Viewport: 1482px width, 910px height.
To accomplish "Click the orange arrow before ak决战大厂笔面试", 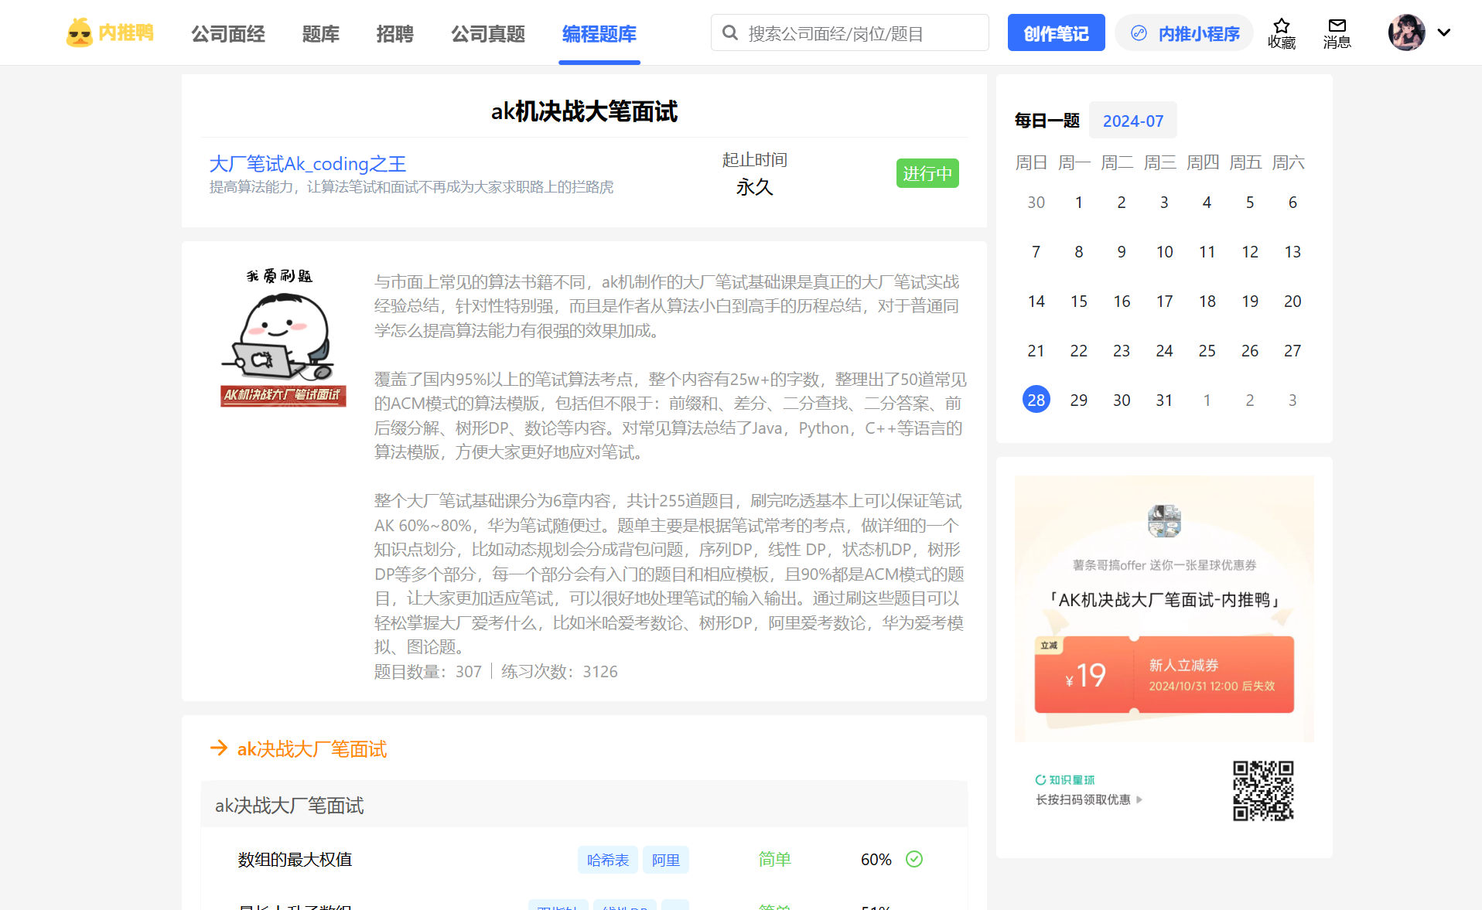I will coord(219,748).
